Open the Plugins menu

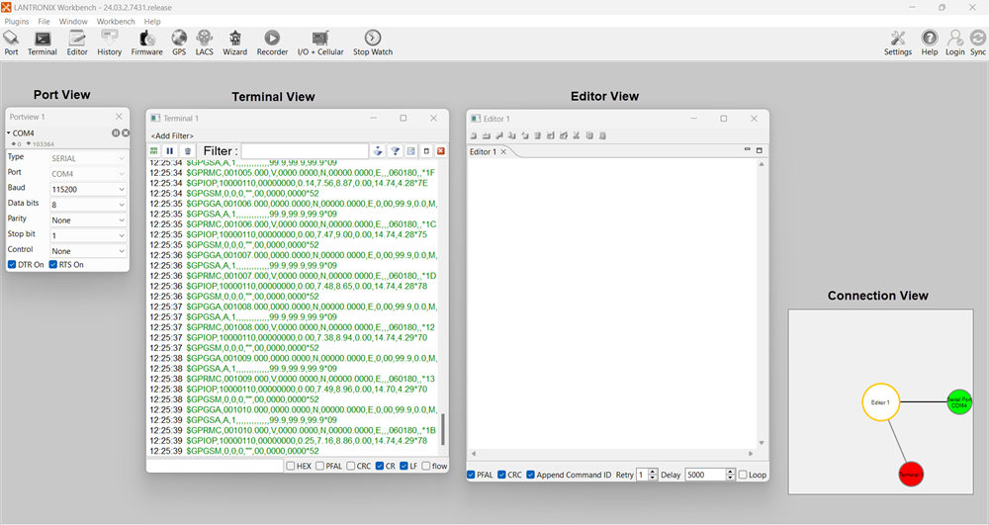[x=17, y=22]
